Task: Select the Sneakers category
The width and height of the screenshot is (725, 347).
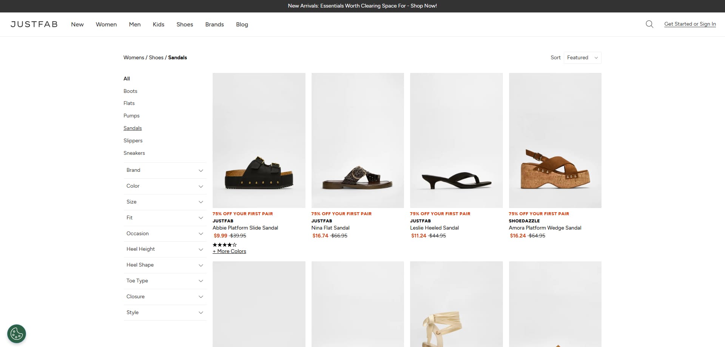Action: pos(134,153)
